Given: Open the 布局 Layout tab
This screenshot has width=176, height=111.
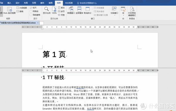Looking at the screenshot, I should coord(26,3).
